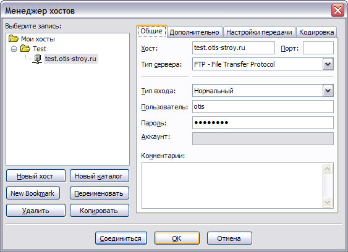This screenshot has height=252, width=348.
Task: Select the Мои хосты tree entry
Action: tap(38, 39)
